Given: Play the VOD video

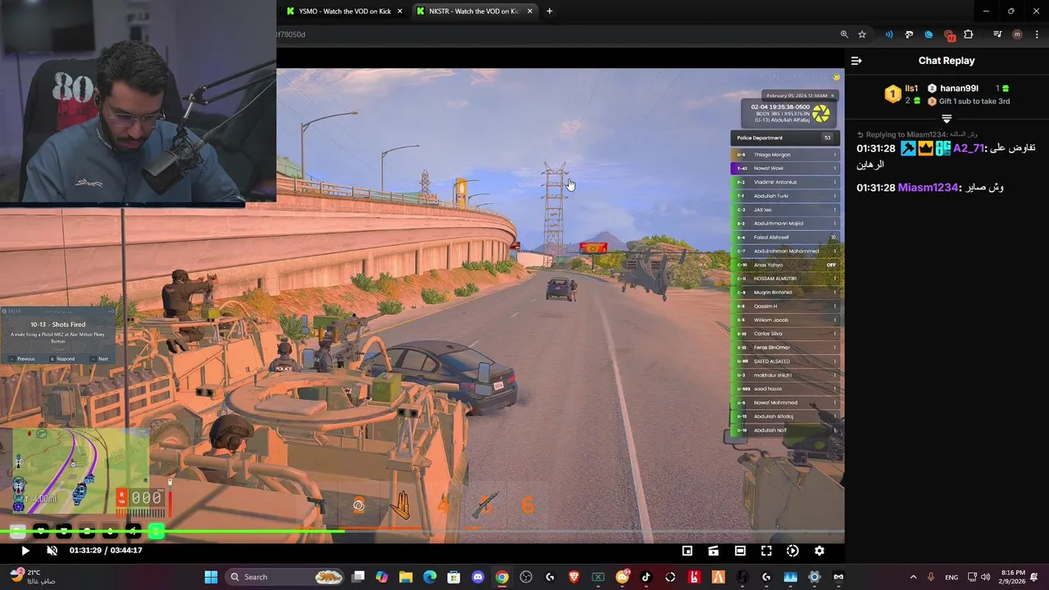Looking at the screenshot, I should (x=25, y=551).
